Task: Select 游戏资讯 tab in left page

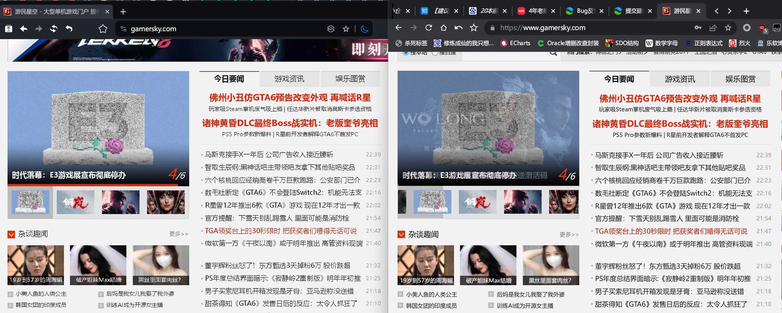Action: click(289, 79)
